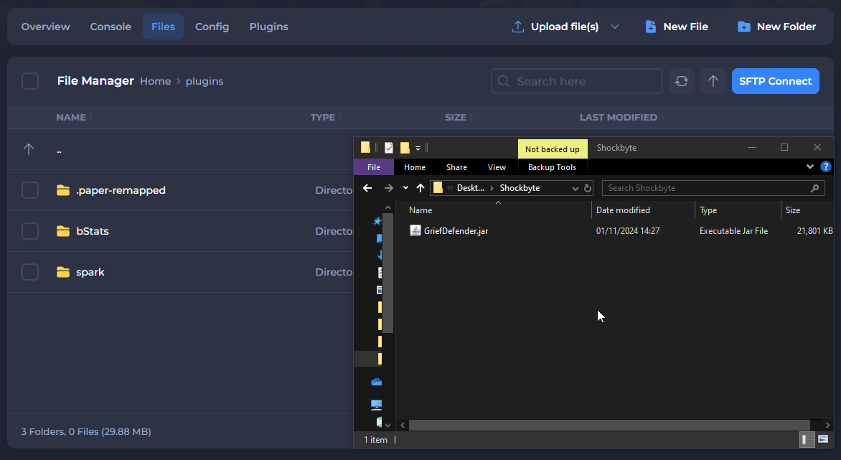The height and width of the screenshot is (460, 841).
Task: Click the 'Search here' field
Action: coord(577,81)
